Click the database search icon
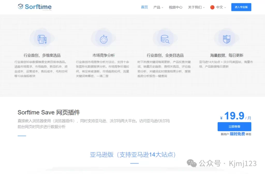 pos(165,39)
